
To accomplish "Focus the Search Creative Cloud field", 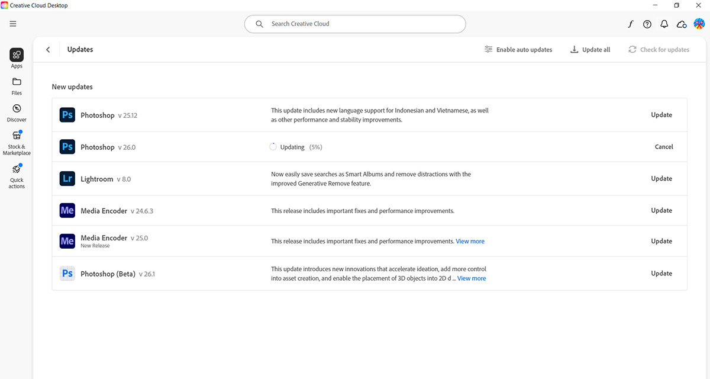I will pyautogui.click(x=355, y=24).
